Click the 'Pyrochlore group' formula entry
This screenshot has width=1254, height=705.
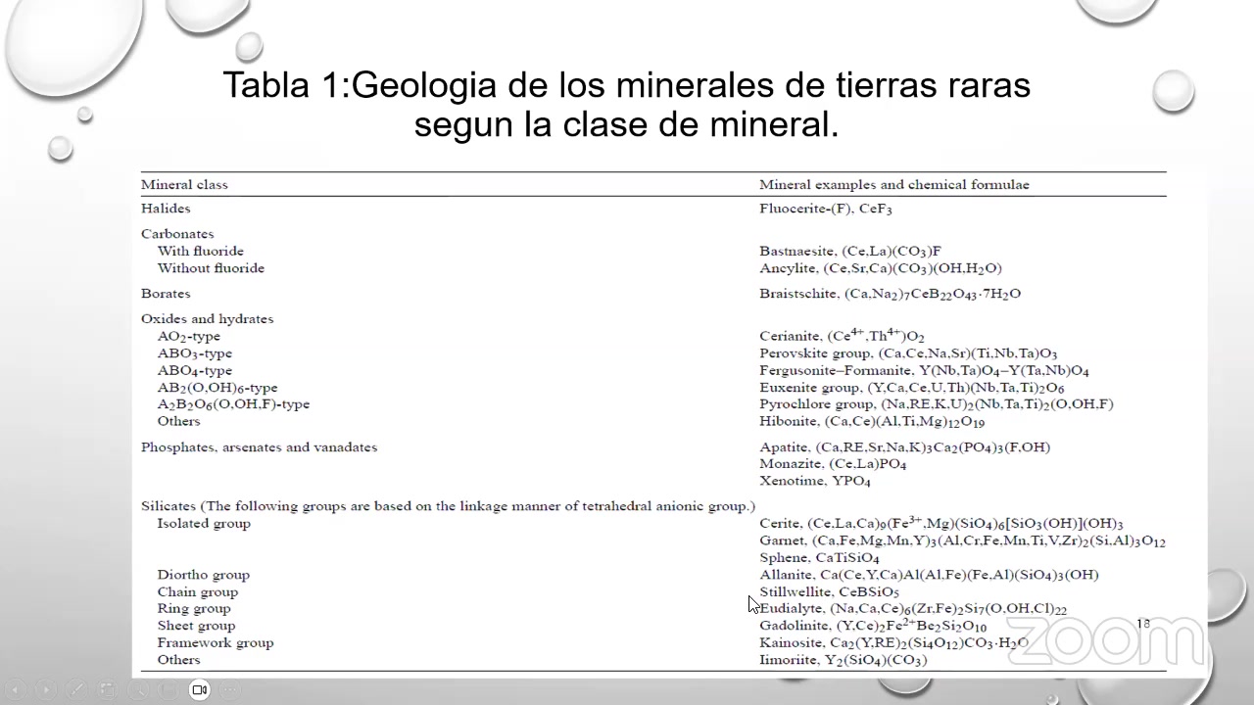coord(937,404)
